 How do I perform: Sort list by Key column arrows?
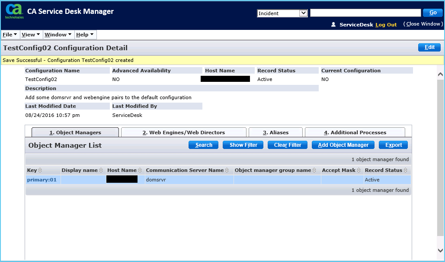(40, 171)
